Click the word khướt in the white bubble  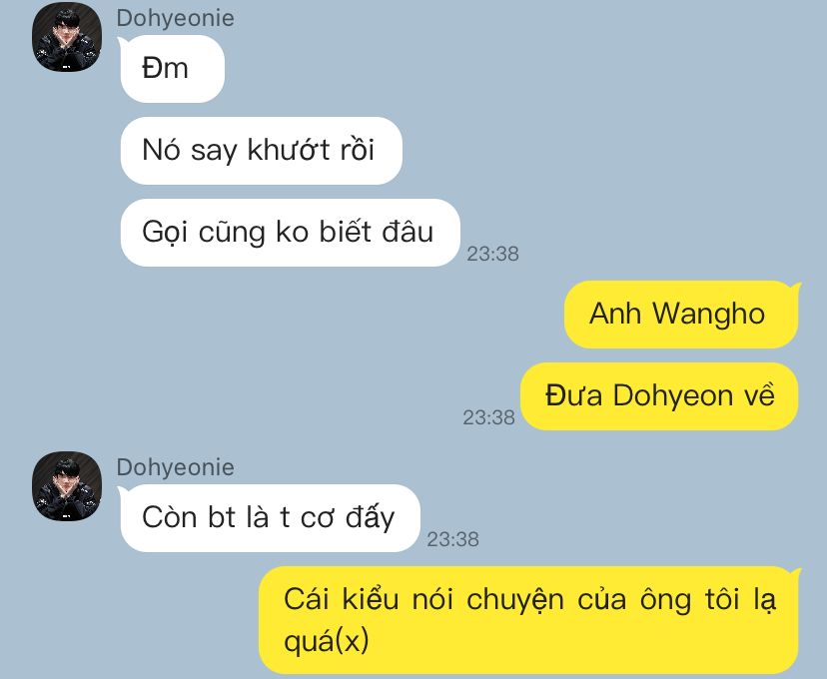click(289, 149)
